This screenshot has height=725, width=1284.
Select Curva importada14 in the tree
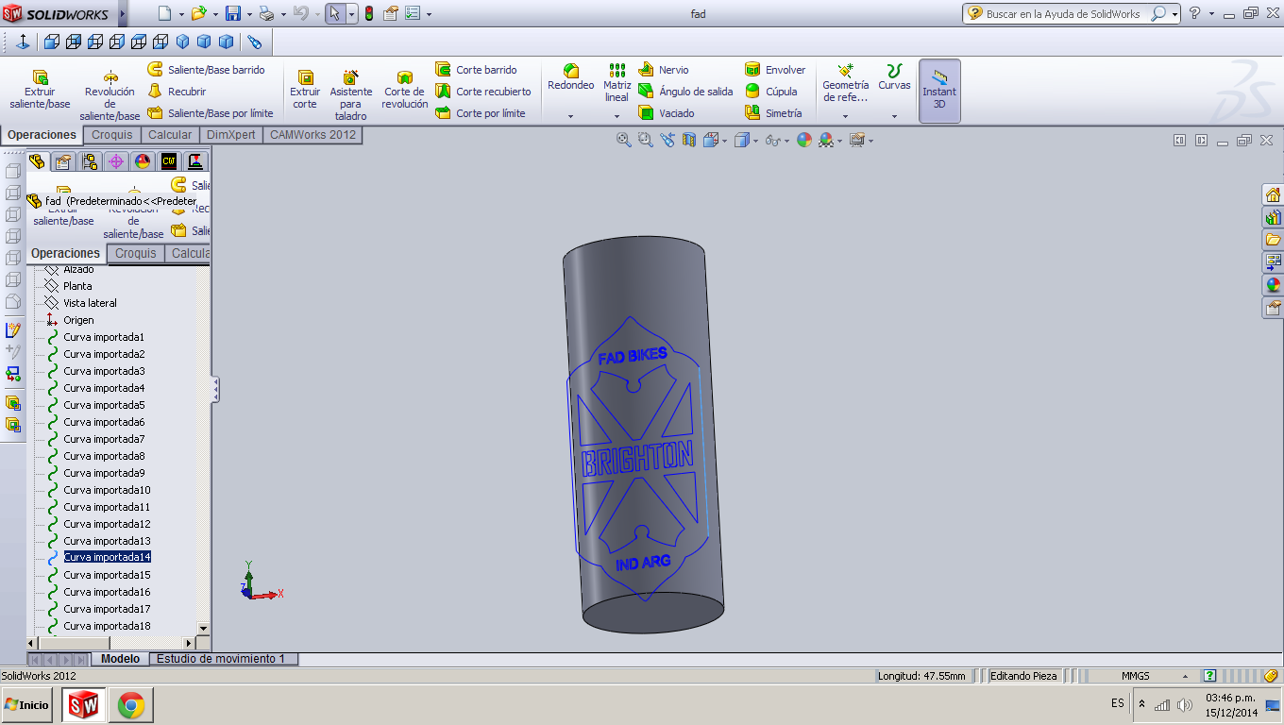pos(107,557)
